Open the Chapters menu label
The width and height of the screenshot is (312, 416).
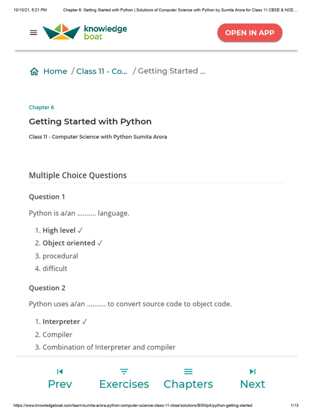coord(188,384)
